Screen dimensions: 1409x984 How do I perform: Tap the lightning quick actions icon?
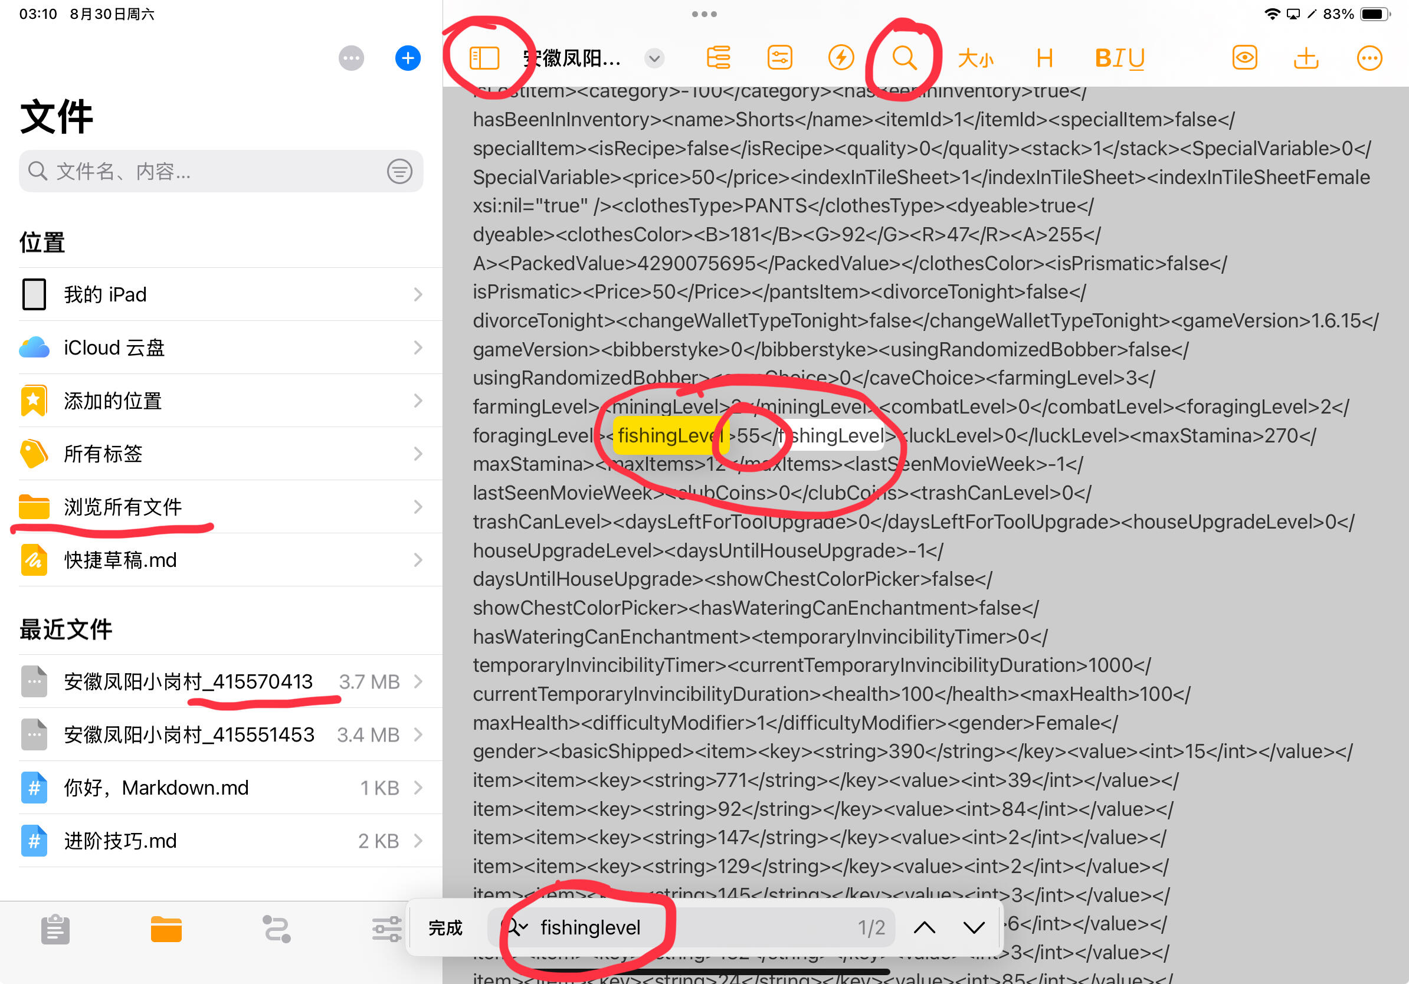coord(841,58)
